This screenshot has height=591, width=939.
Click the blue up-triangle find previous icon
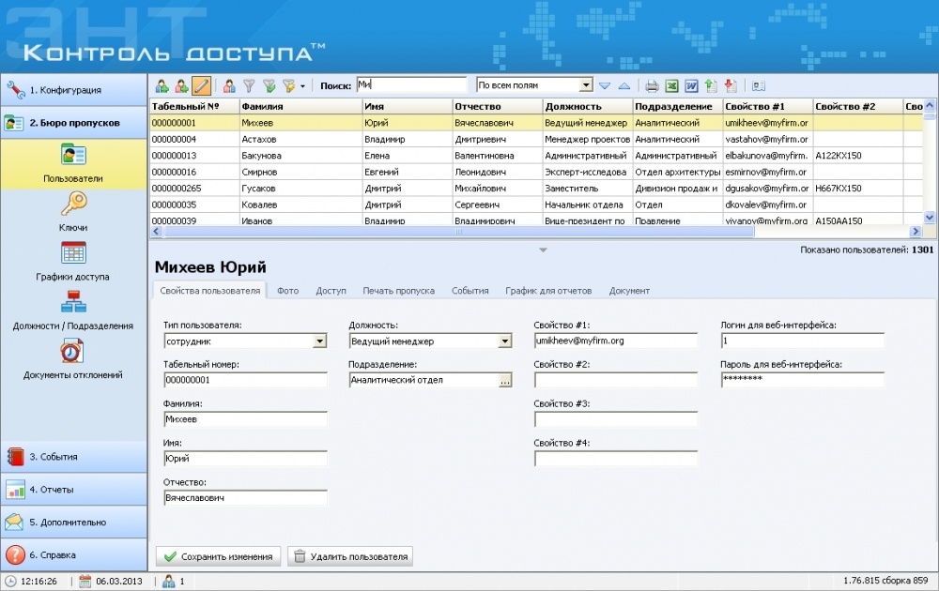click(x=624, y=86)
